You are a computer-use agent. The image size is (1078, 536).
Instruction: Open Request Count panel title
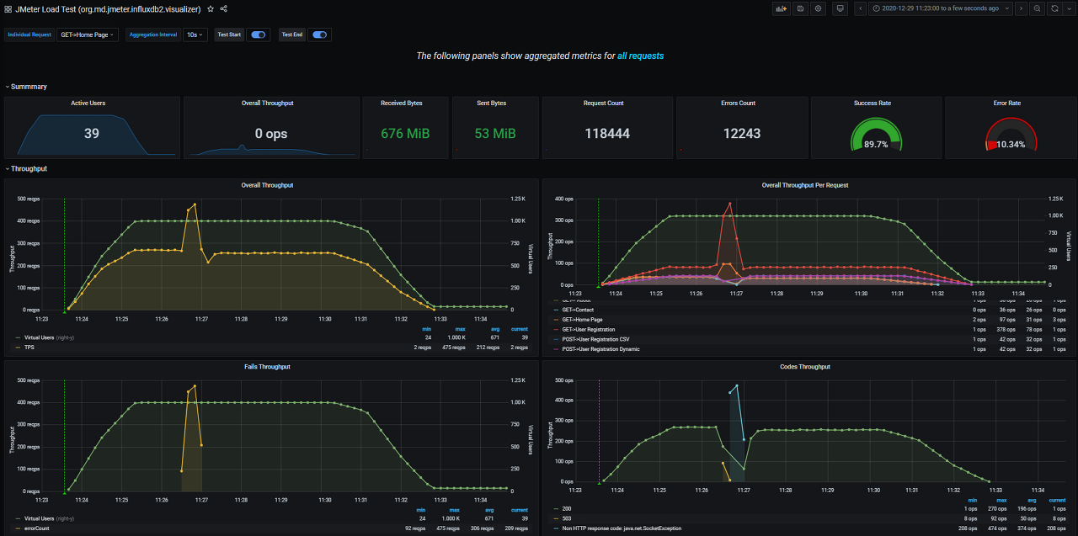[x=604, y=103]
